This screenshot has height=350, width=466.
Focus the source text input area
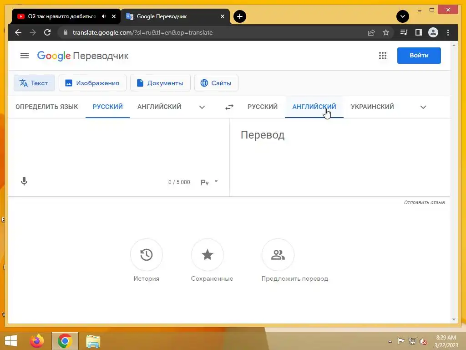click(119, 146)
